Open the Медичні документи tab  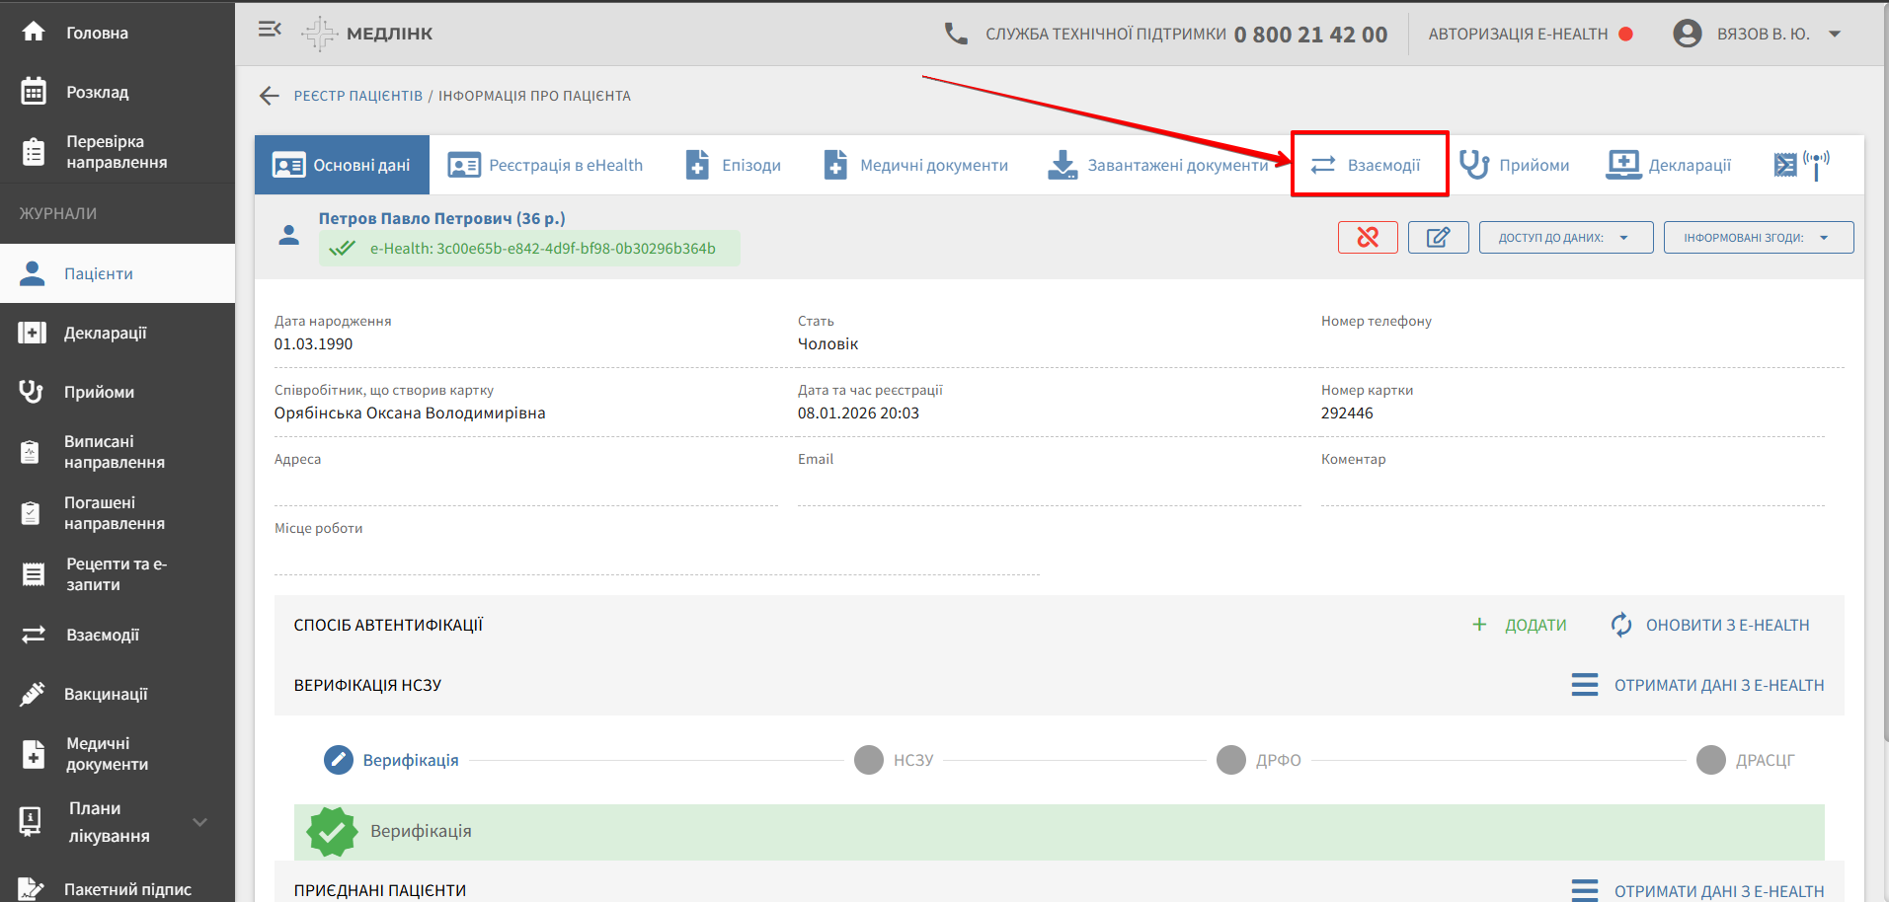915,165
